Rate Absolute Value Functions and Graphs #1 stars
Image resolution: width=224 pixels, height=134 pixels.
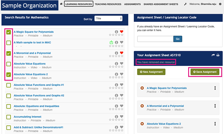(116, 88)
